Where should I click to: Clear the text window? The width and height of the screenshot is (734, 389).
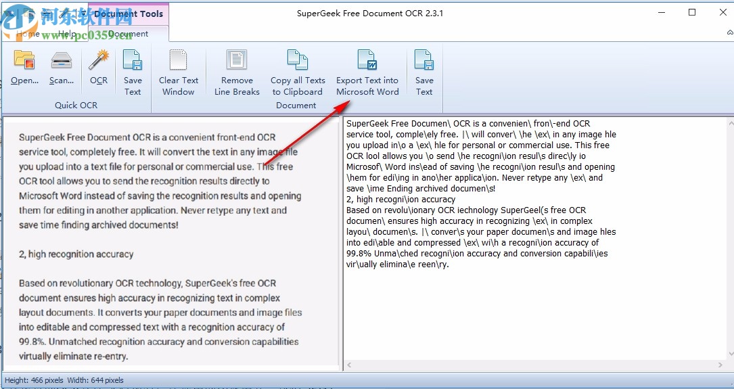[179, 72]
